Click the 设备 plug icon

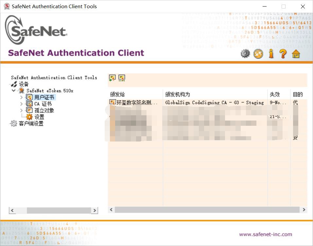tap(14, 84)
